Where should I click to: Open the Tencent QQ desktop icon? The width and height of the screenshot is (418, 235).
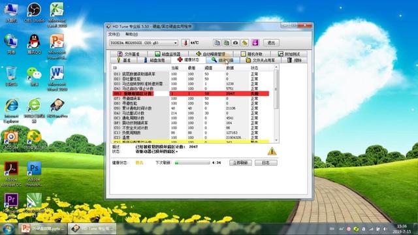point(34,44)
